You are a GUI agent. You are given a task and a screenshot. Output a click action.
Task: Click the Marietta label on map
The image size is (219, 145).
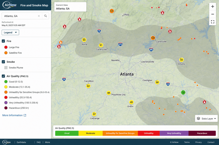click(115, 60)
